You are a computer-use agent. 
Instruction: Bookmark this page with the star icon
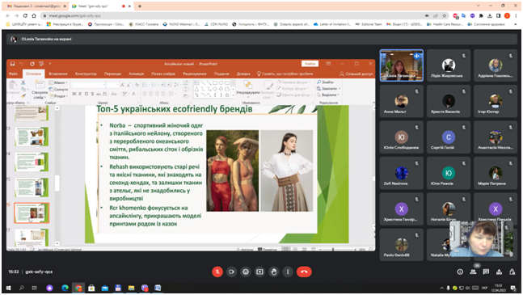[445, 15]
